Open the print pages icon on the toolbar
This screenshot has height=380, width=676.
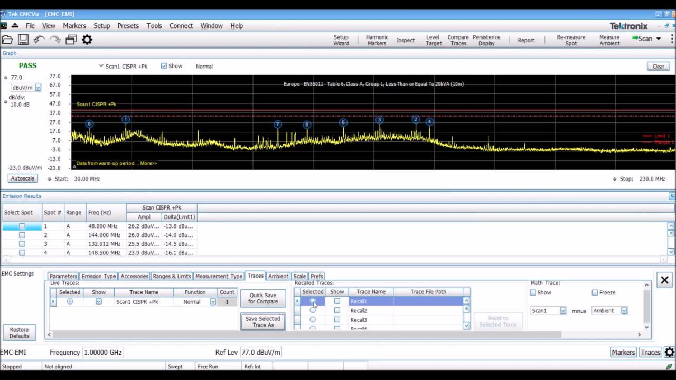pos(71,40)
